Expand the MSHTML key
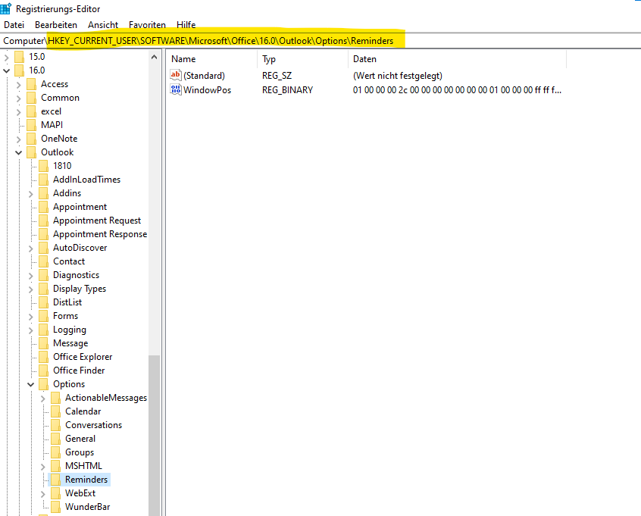The width and height of the screenshot is (641, 516). pyautogui.click(x=43, y=467)
